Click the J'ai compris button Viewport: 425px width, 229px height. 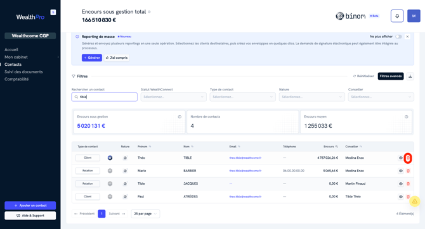pos(117,58)
